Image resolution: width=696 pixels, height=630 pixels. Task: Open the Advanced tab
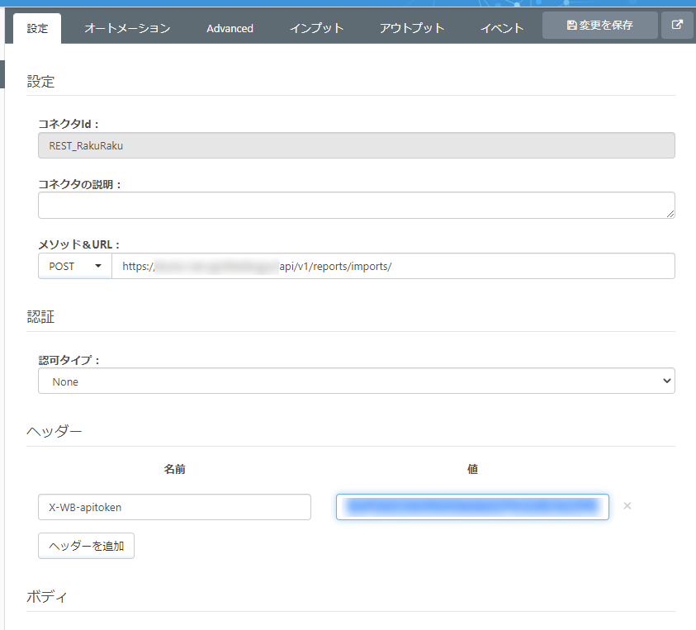pyautogui.click(x=230, y=28)
